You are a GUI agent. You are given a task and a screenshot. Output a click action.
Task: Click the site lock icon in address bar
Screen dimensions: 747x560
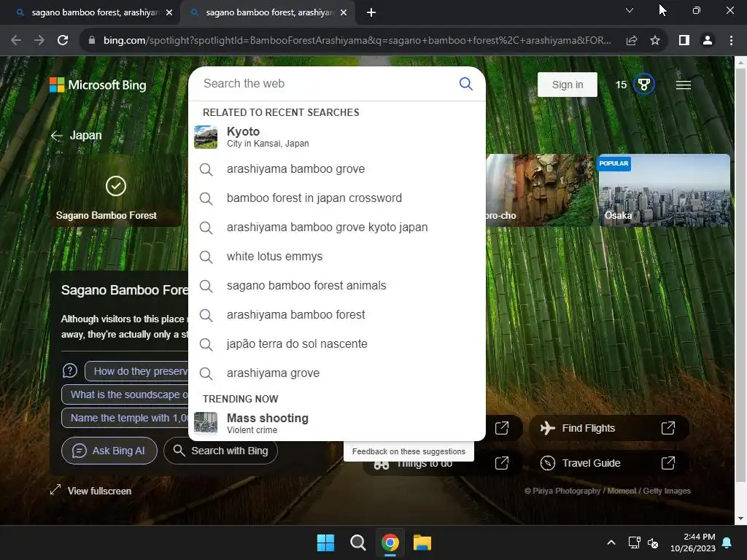coord(92,41)
